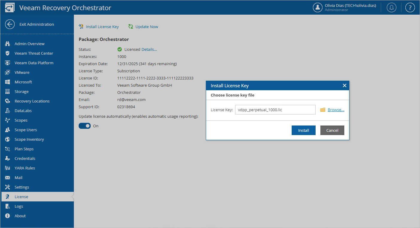
Task: Click the Scopes sidebar icon
Action: pyautogui.click(x=8, y=120)
